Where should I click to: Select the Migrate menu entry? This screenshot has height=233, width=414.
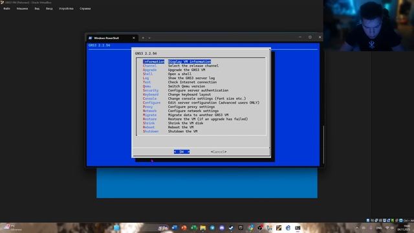click(149, 115)
